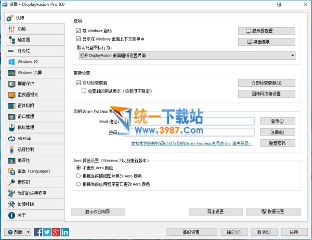Go to the 鼠标管理 section
The image size is (312, 240).
(33, 127)
